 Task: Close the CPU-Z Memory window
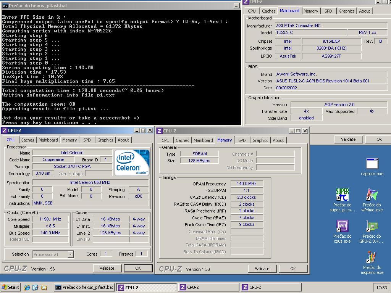[305, 131]
